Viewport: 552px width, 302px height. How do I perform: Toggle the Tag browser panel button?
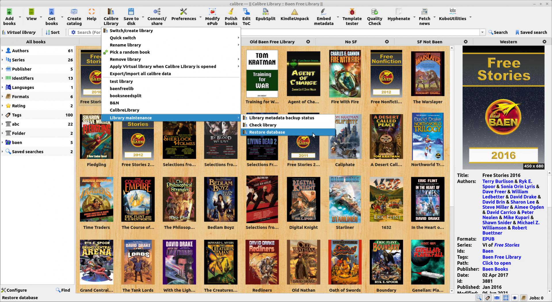pos(488,298)
